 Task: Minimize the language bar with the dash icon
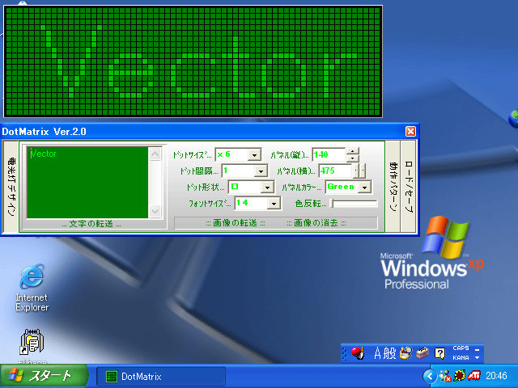tap(477, 349)
